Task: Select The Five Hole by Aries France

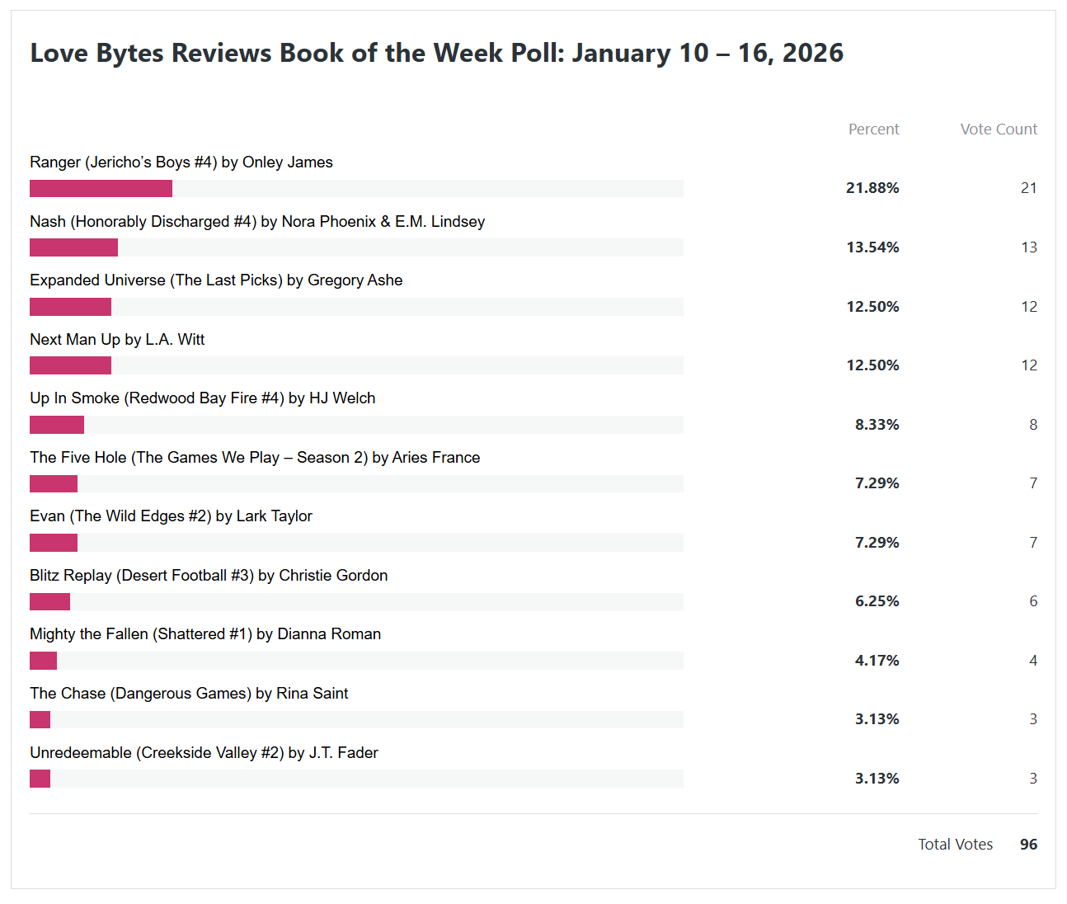Action: coord(254,458)
